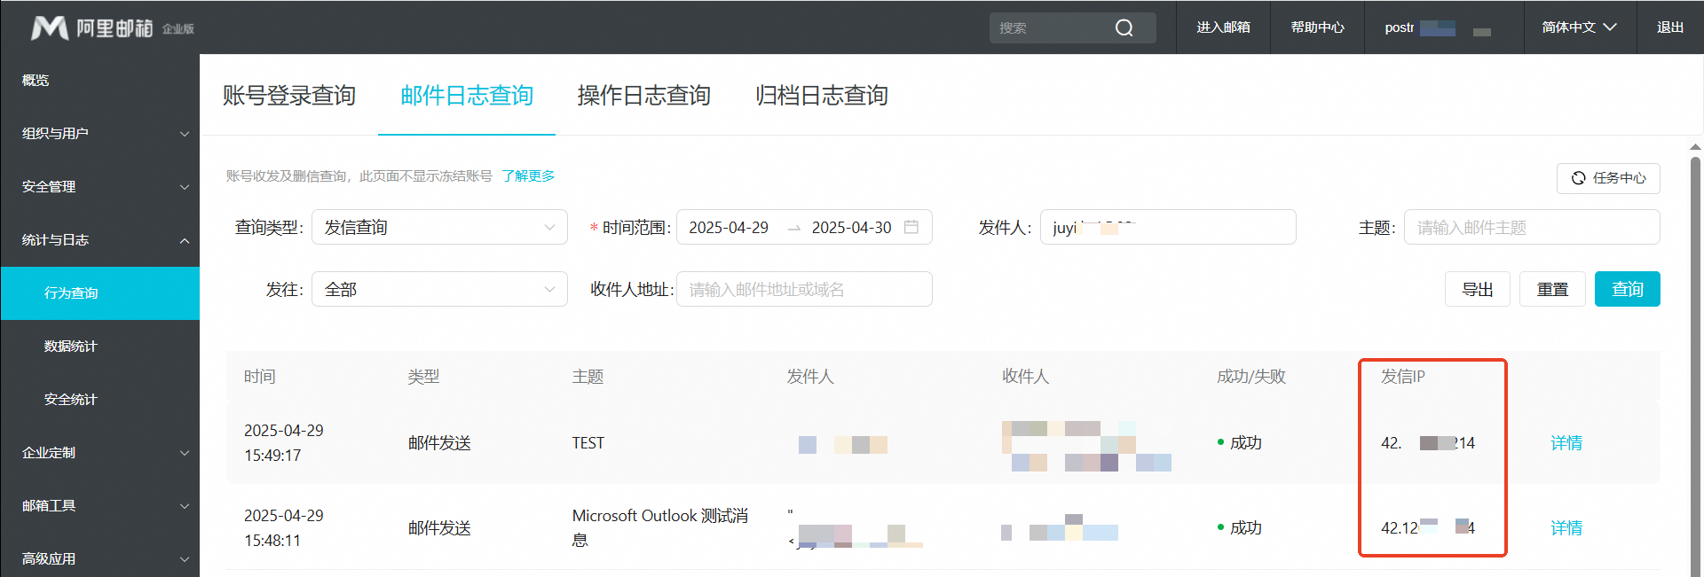The image size is (1704, 577).
Task: Expand the 高级应用 menu
Action: (99, 558)
